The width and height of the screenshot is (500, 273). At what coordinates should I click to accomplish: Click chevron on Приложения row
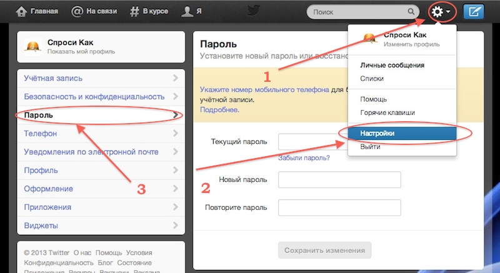point(176,207)
